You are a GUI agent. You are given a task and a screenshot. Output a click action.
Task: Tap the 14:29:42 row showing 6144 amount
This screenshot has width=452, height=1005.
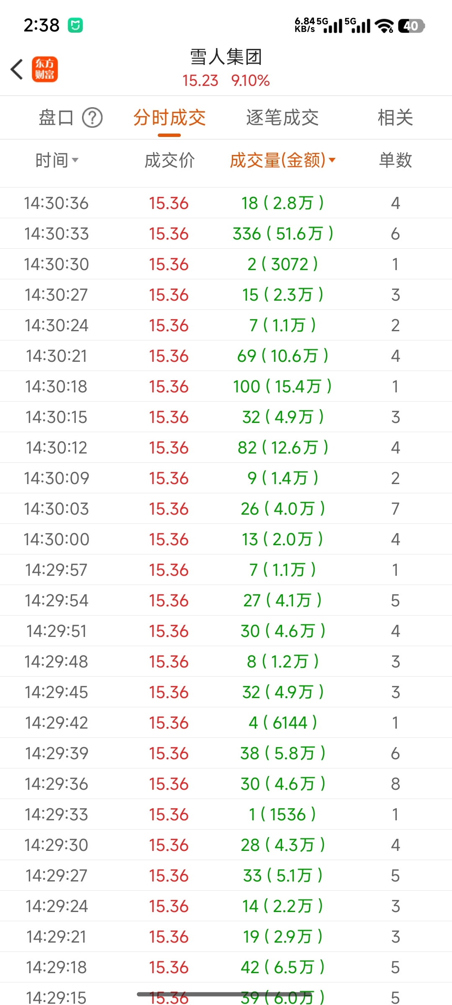pyautogui.click(x=226, y=723)
